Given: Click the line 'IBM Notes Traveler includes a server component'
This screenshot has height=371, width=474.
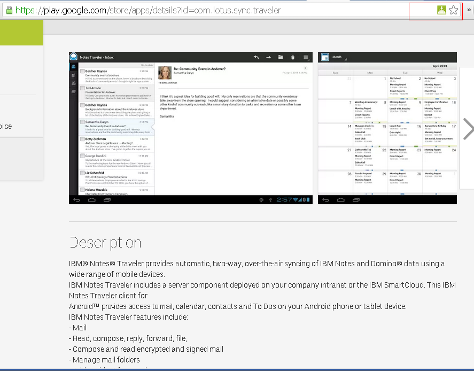Looking at the screenshot, I should click(x=262, y=285).
